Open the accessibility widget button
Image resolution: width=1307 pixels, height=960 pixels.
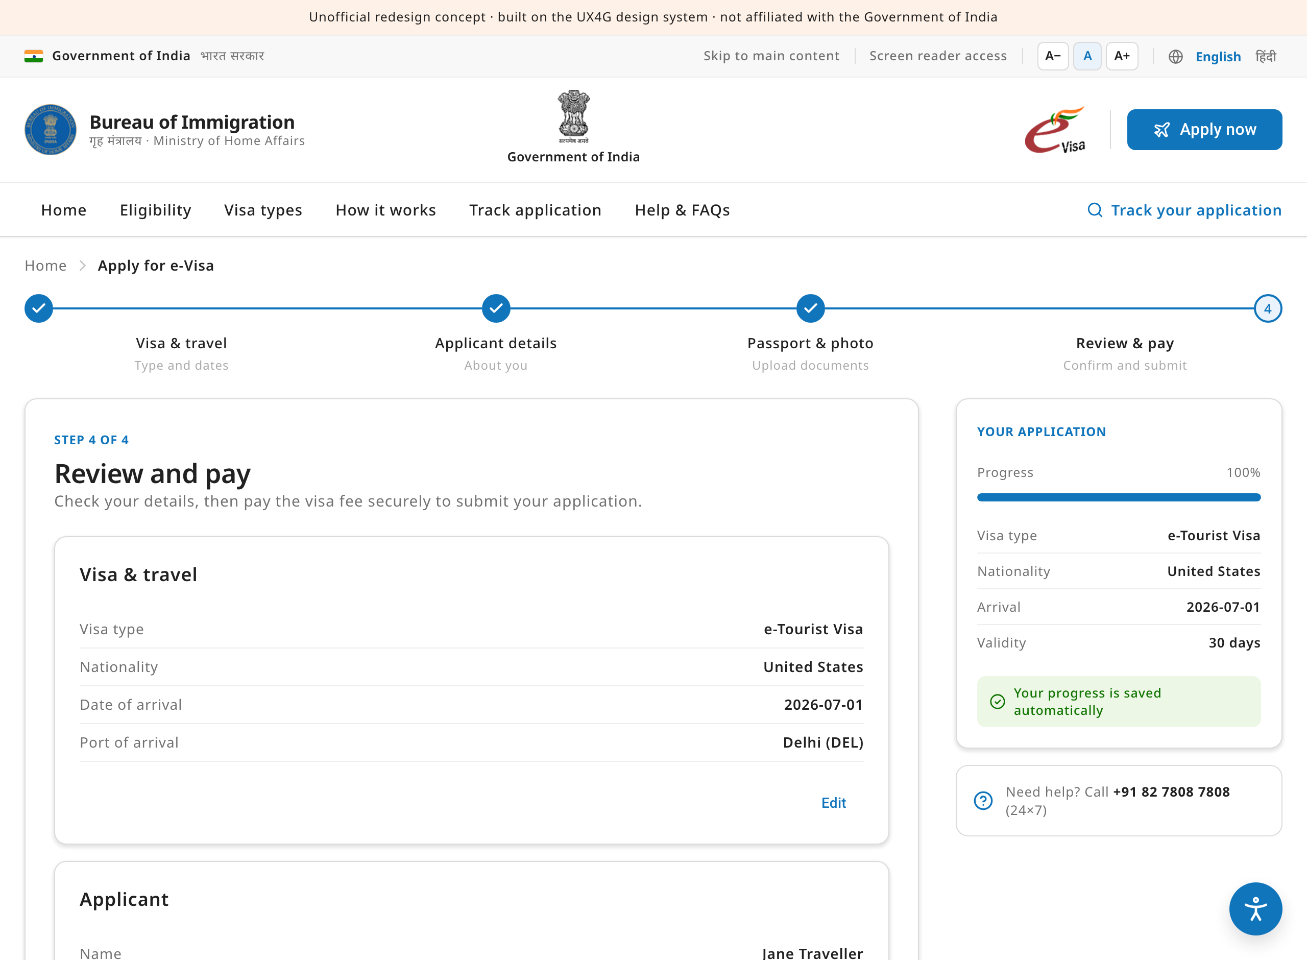point(1255,908)
